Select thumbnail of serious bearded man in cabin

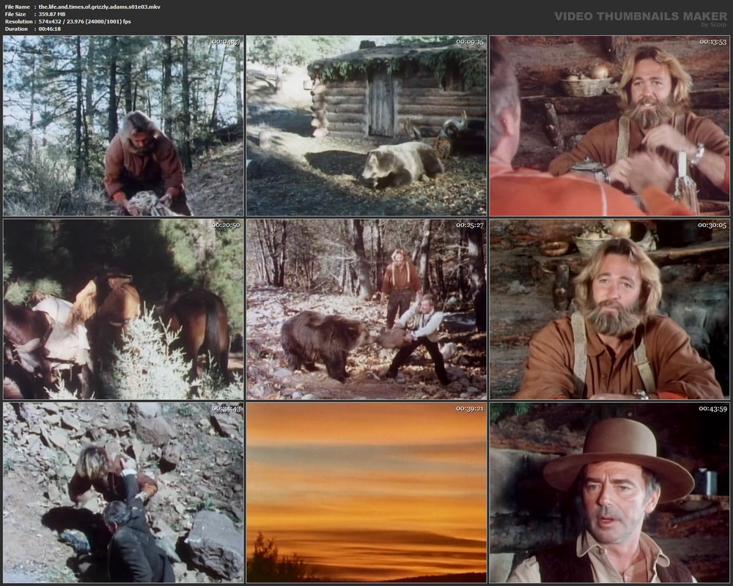click(x=610, y=309)
